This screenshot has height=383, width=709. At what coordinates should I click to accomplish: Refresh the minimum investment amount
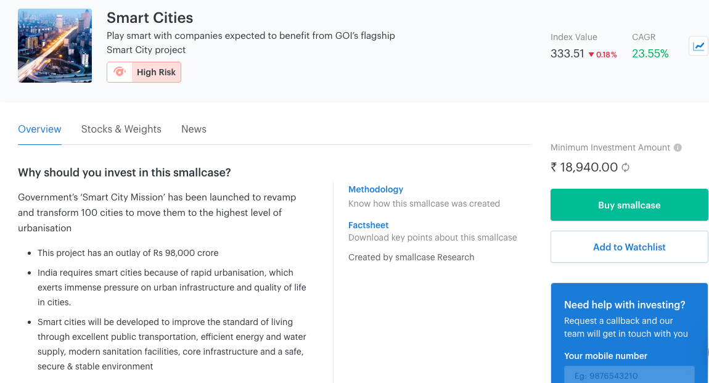coord(625,167)
